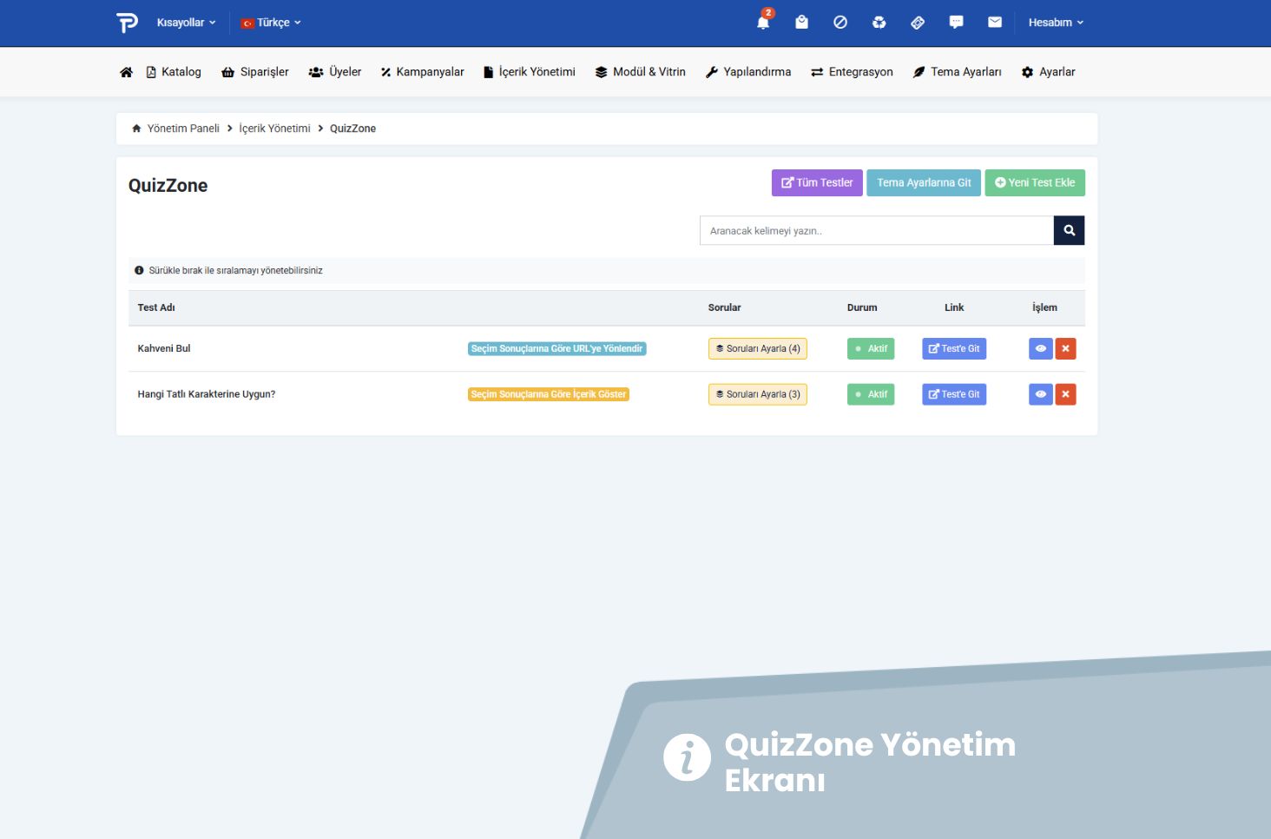The height and width of the screenshot is (839, 1271).
Task: Click the search magnifier button
Action: [1069, 231]
